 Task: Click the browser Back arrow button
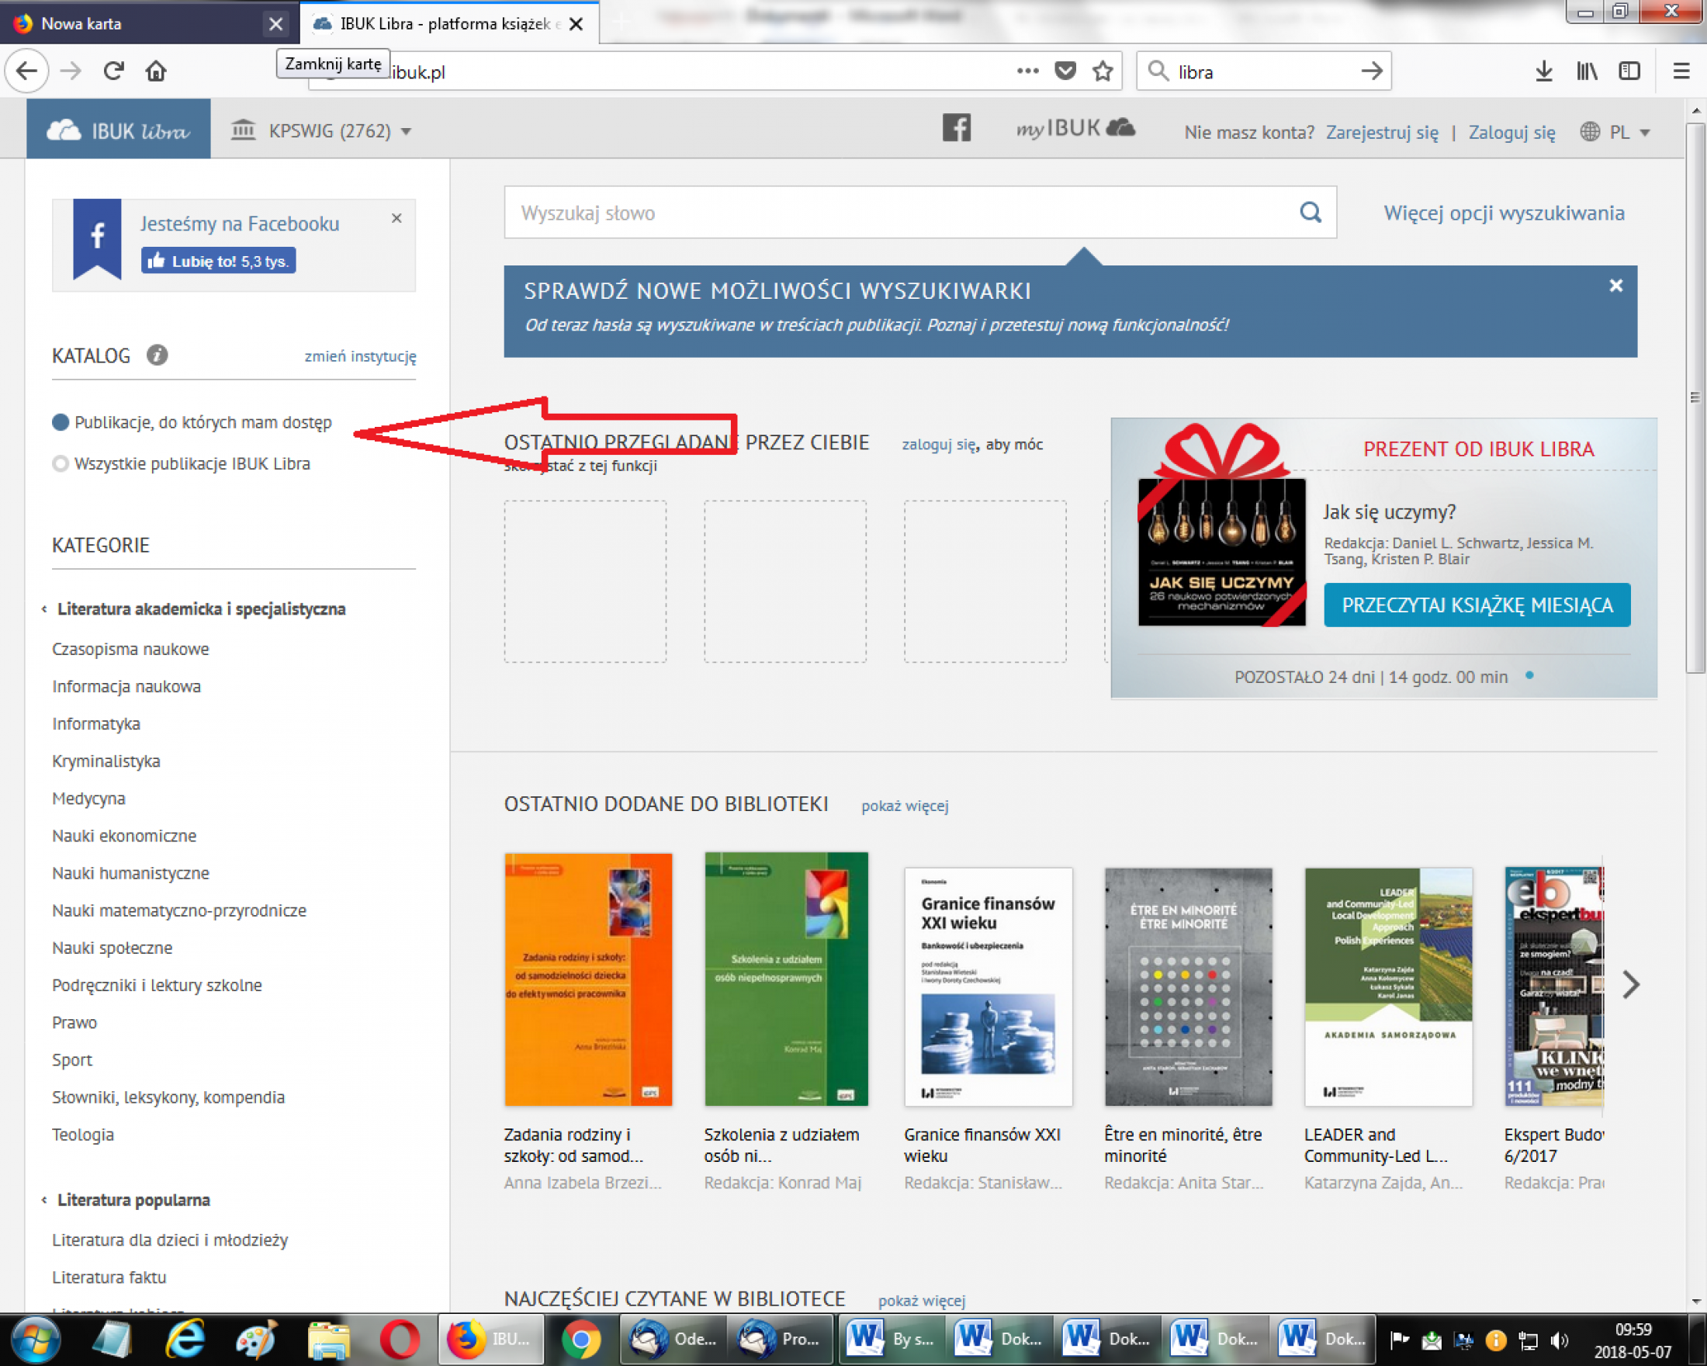[x=27, y=71]
